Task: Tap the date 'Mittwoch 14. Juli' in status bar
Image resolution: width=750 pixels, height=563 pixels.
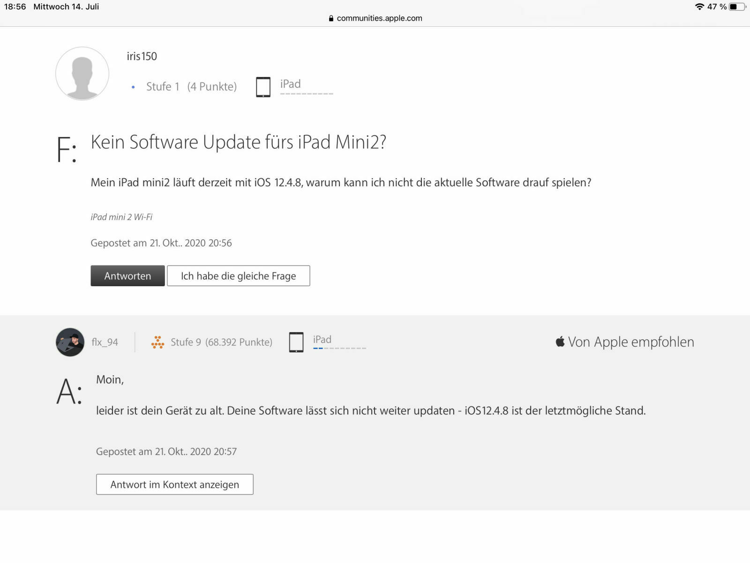Action: click(x=66, y=7)
